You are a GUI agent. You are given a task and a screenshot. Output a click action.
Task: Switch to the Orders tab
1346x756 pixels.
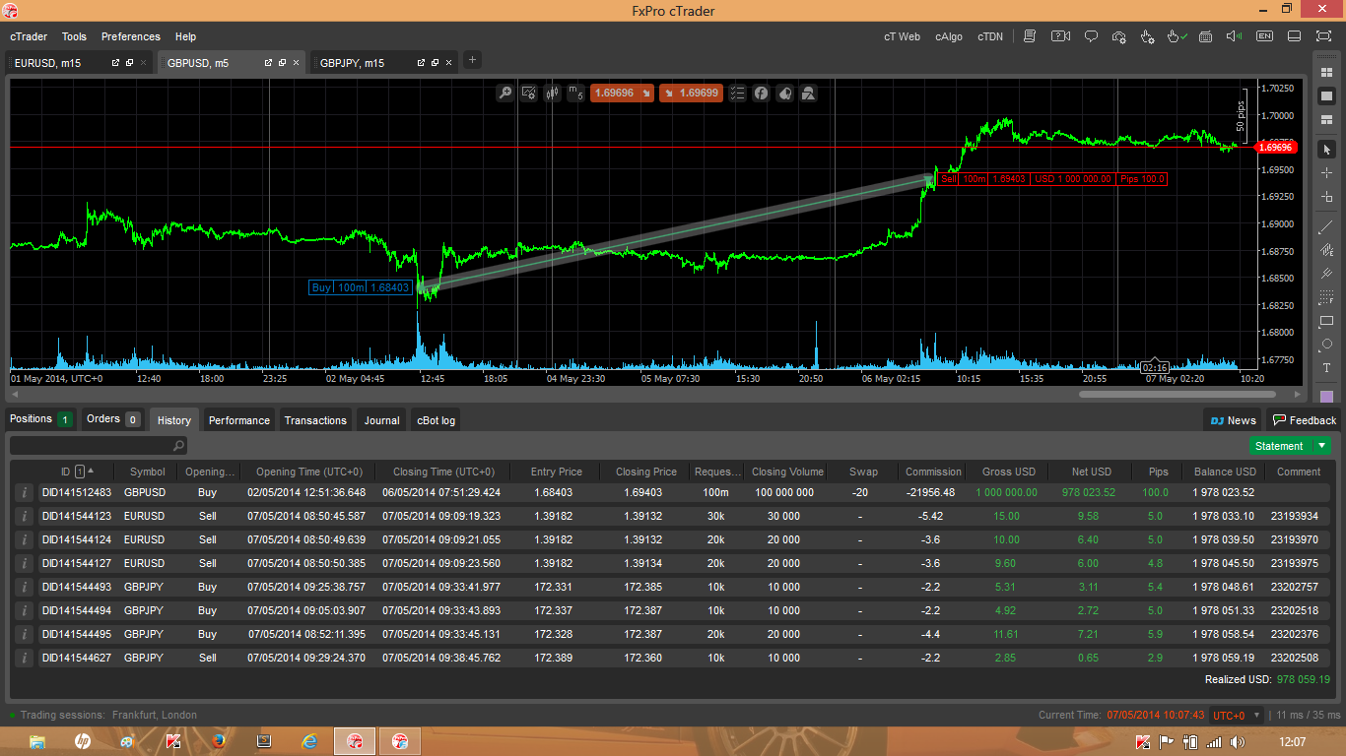click(113, 419)
